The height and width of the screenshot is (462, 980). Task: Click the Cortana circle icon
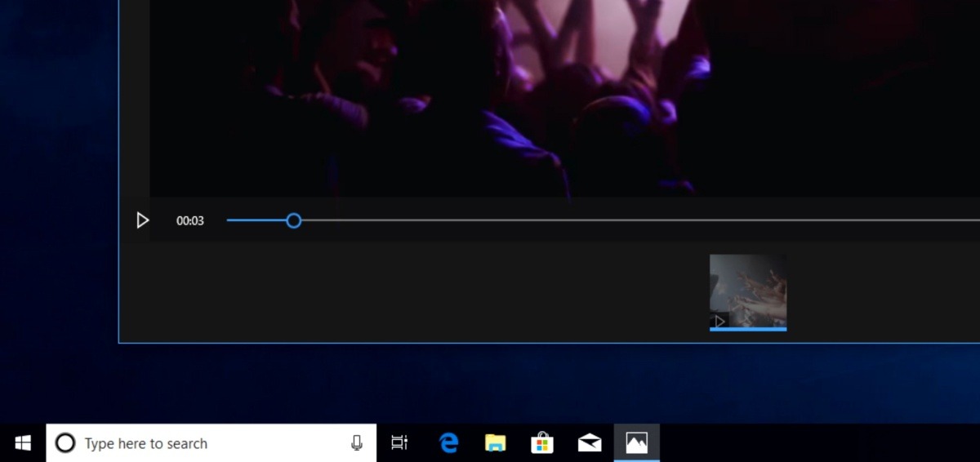pyautogui.click(x=65, y=443)
